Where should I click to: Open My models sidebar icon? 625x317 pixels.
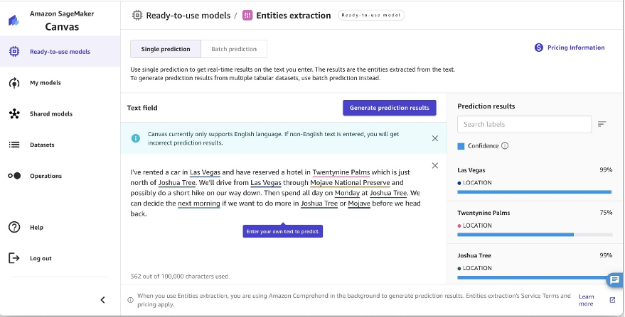coord(14,83)
